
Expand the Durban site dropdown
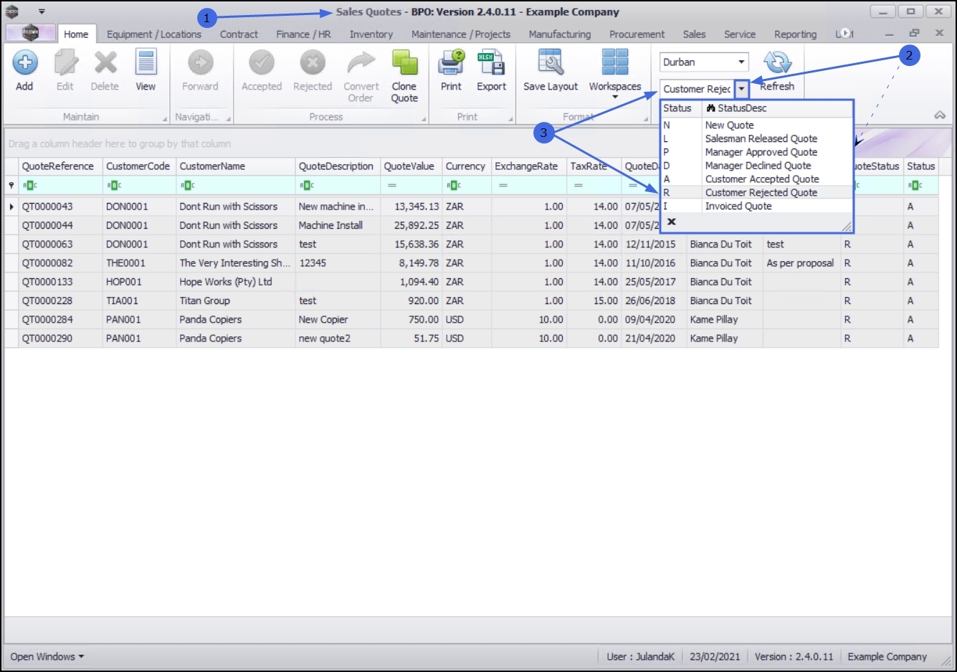point(742,62)
